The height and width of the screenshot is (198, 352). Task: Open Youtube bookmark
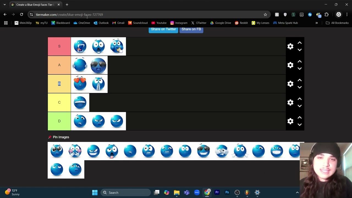pos(159,23)
